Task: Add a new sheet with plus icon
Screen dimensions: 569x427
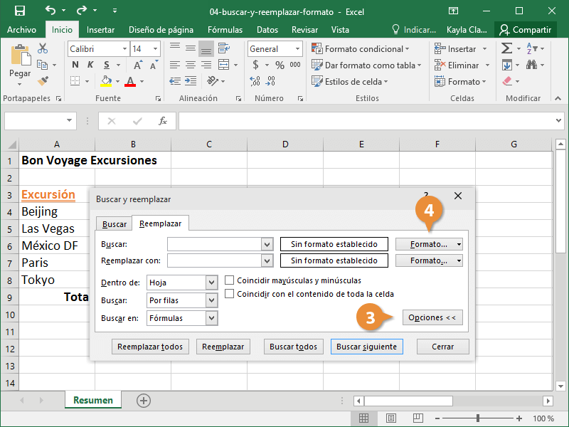Action: [144, 401]
